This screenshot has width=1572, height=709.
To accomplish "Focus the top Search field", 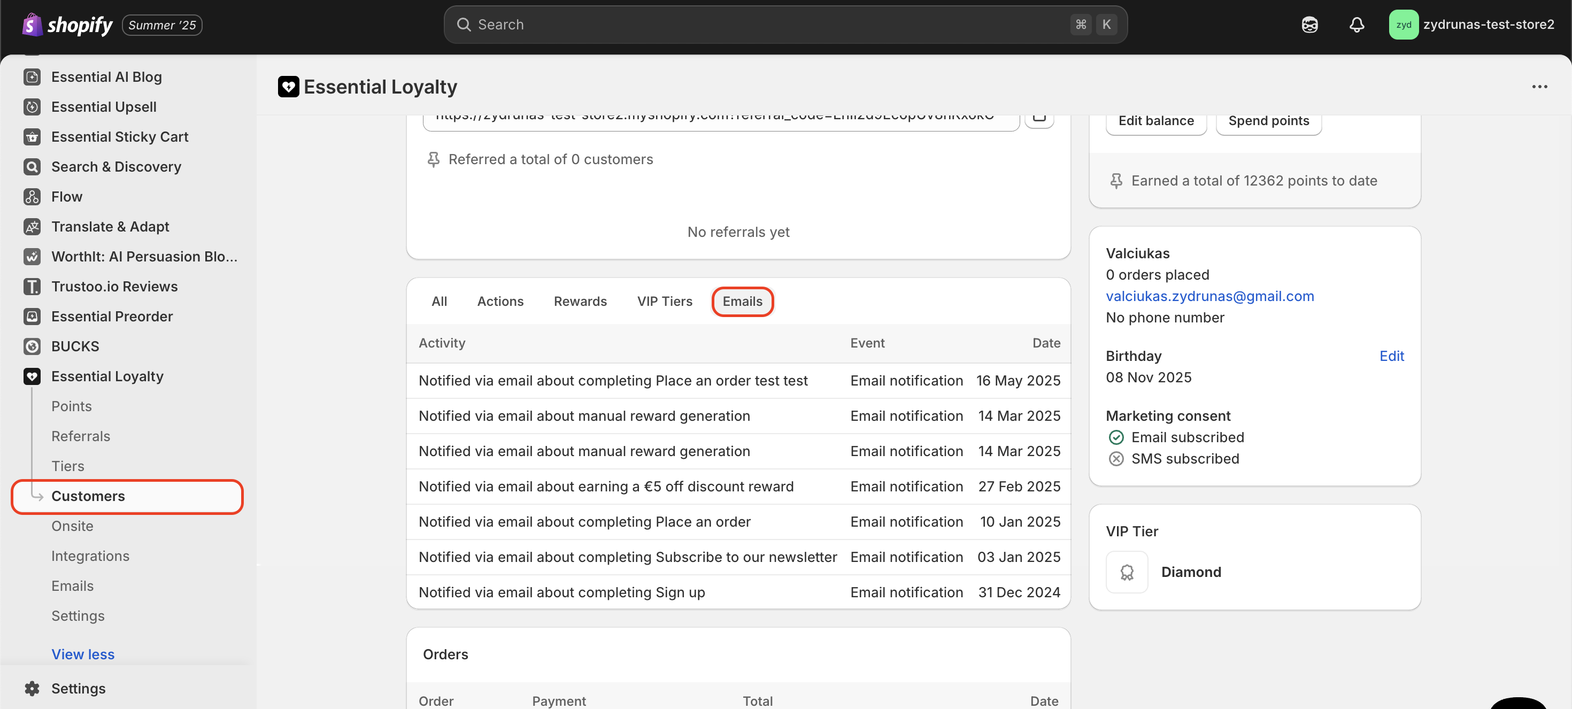I will (x=785, y=25).
